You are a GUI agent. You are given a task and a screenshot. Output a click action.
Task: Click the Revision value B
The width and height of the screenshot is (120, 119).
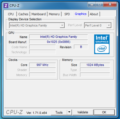pos(81,47)
